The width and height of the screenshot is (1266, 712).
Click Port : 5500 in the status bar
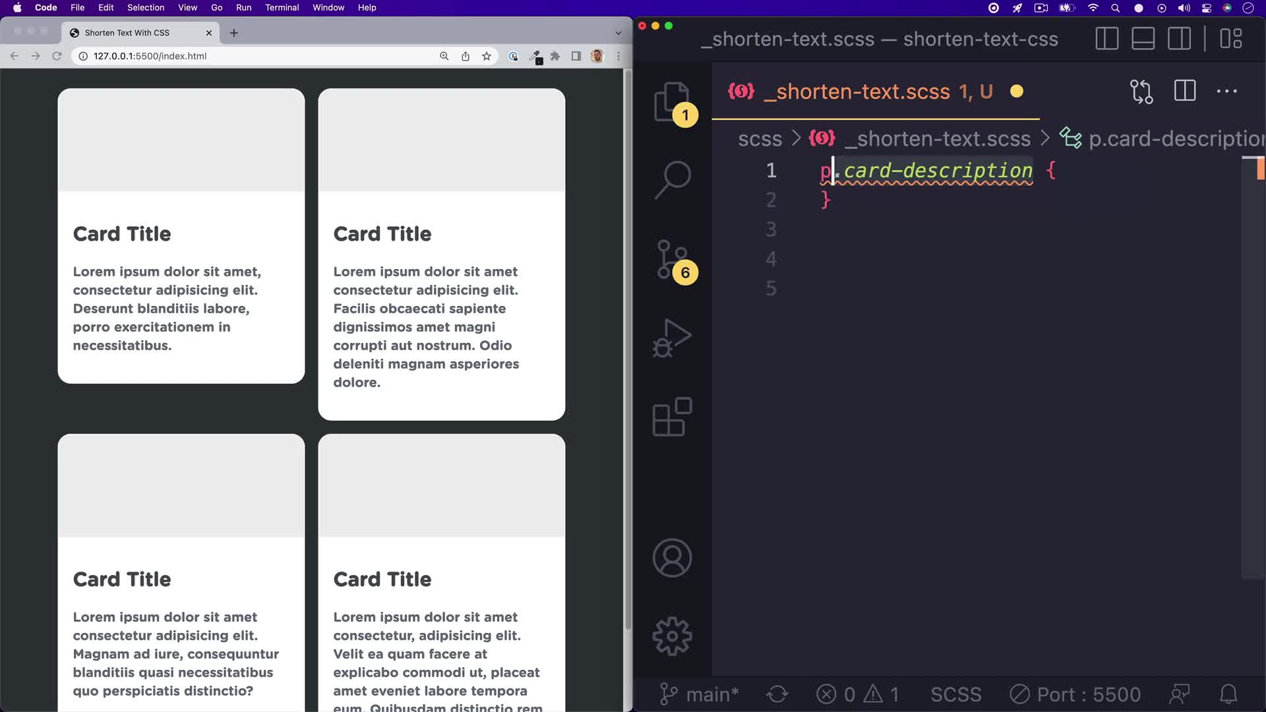(1075, 694)
